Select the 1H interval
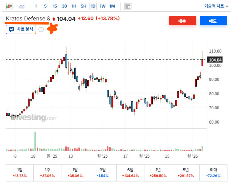This screenshot has width=232, height=186. click(74, 6)
